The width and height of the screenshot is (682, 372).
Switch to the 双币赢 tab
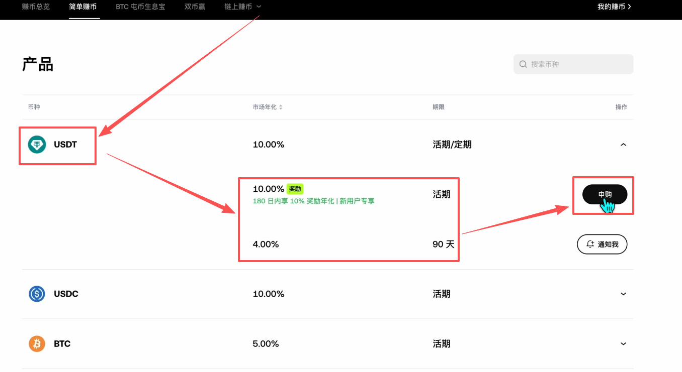pyautogui.click(x=195, y=7)
